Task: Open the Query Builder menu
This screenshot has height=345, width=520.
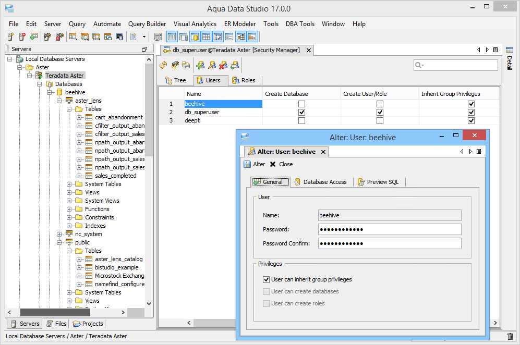Action: (x=147, y=24)
